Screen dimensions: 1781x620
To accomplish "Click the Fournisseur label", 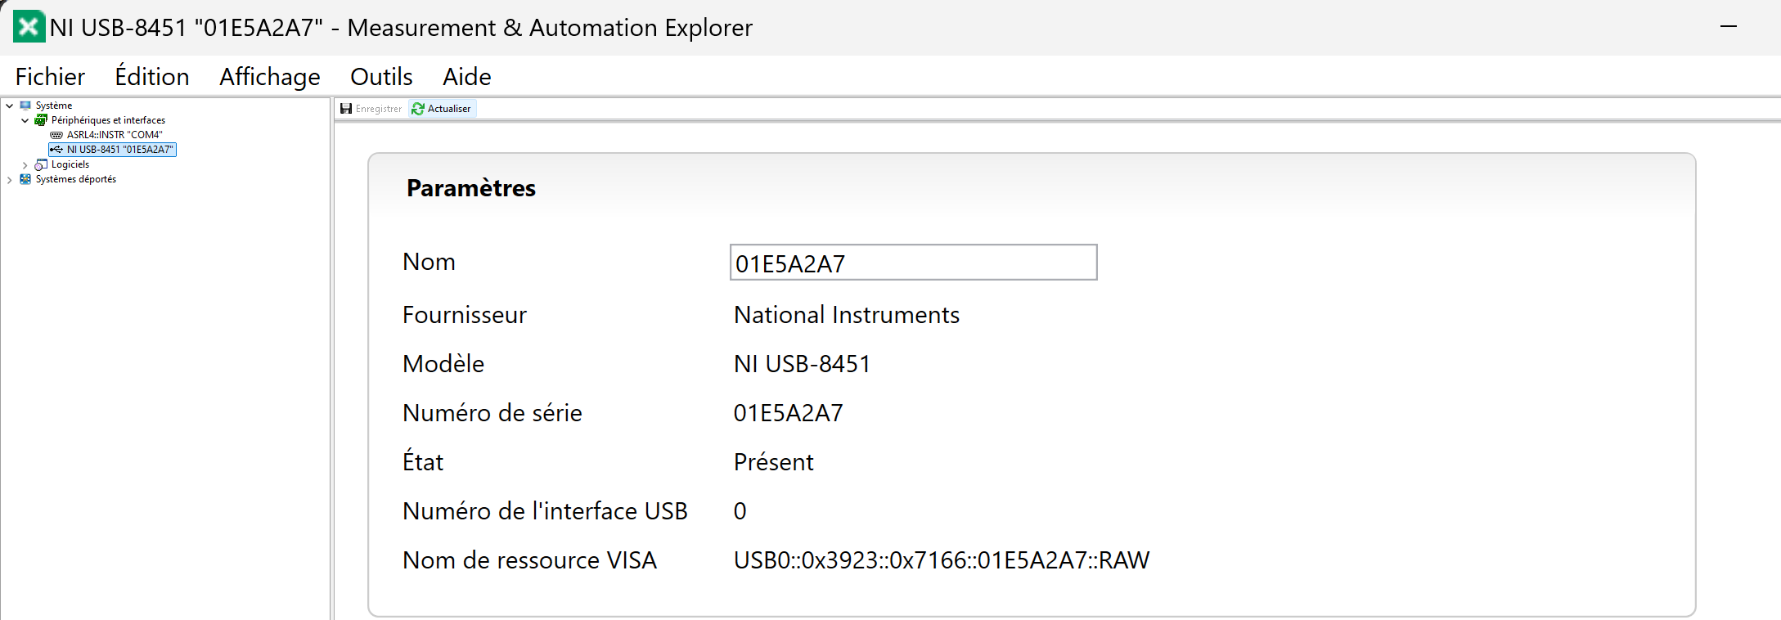I will (x=465, y=315).
